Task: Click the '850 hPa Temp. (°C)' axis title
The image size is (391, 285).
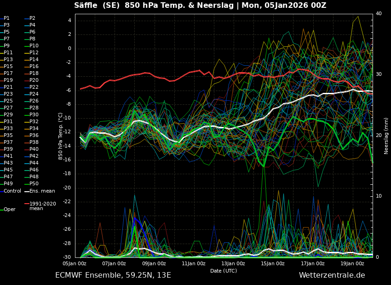Action: point(60,136)
